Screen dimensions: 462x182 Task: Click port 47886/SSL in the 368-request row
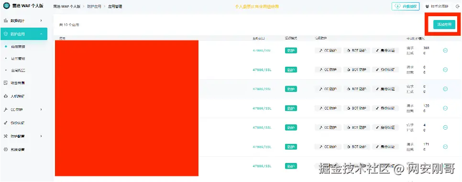pos(262,51)
